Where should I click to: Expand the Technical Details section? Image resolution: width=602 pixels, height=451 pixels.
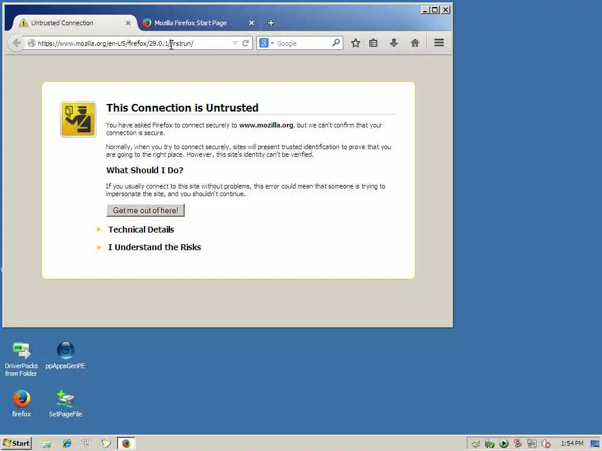pyautogui.click(x=141, y=230)
